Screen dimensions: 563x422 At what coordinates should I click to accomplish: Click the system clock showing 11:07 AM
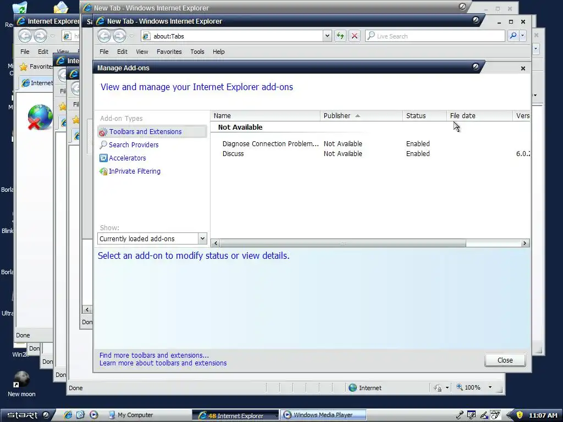click(543, 415)
